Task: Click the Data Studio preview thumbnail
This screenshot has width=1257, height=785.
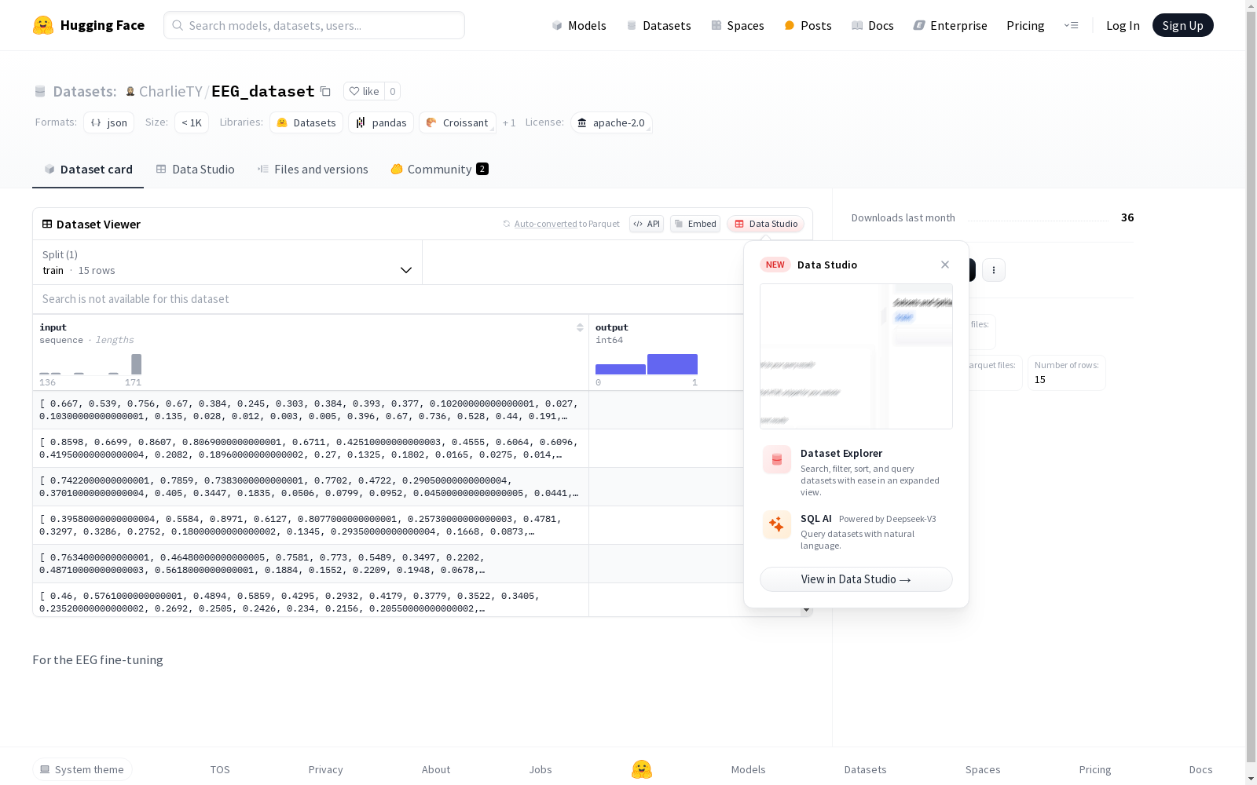Action: 856,356
